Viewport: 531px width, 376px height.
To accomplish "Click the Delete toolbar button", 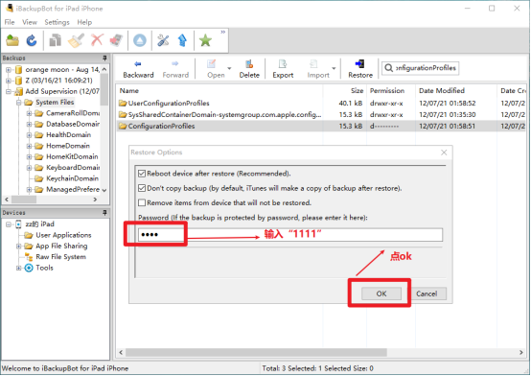I will coord(249,69).
